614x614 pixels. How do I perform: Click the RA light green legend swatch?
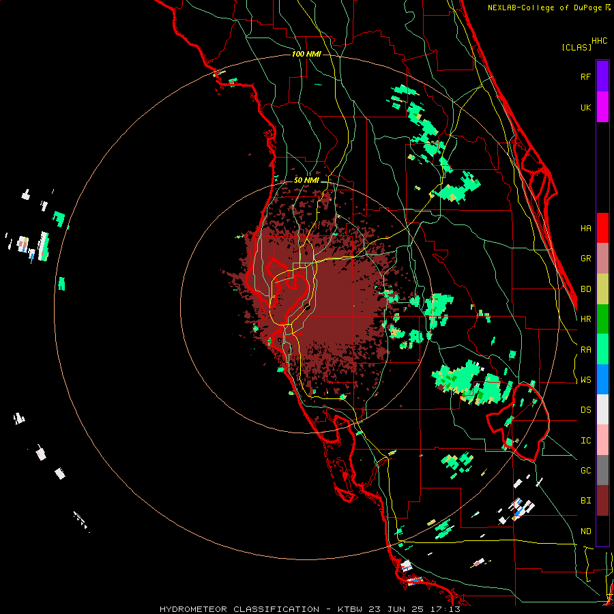(x=602, y=349)
